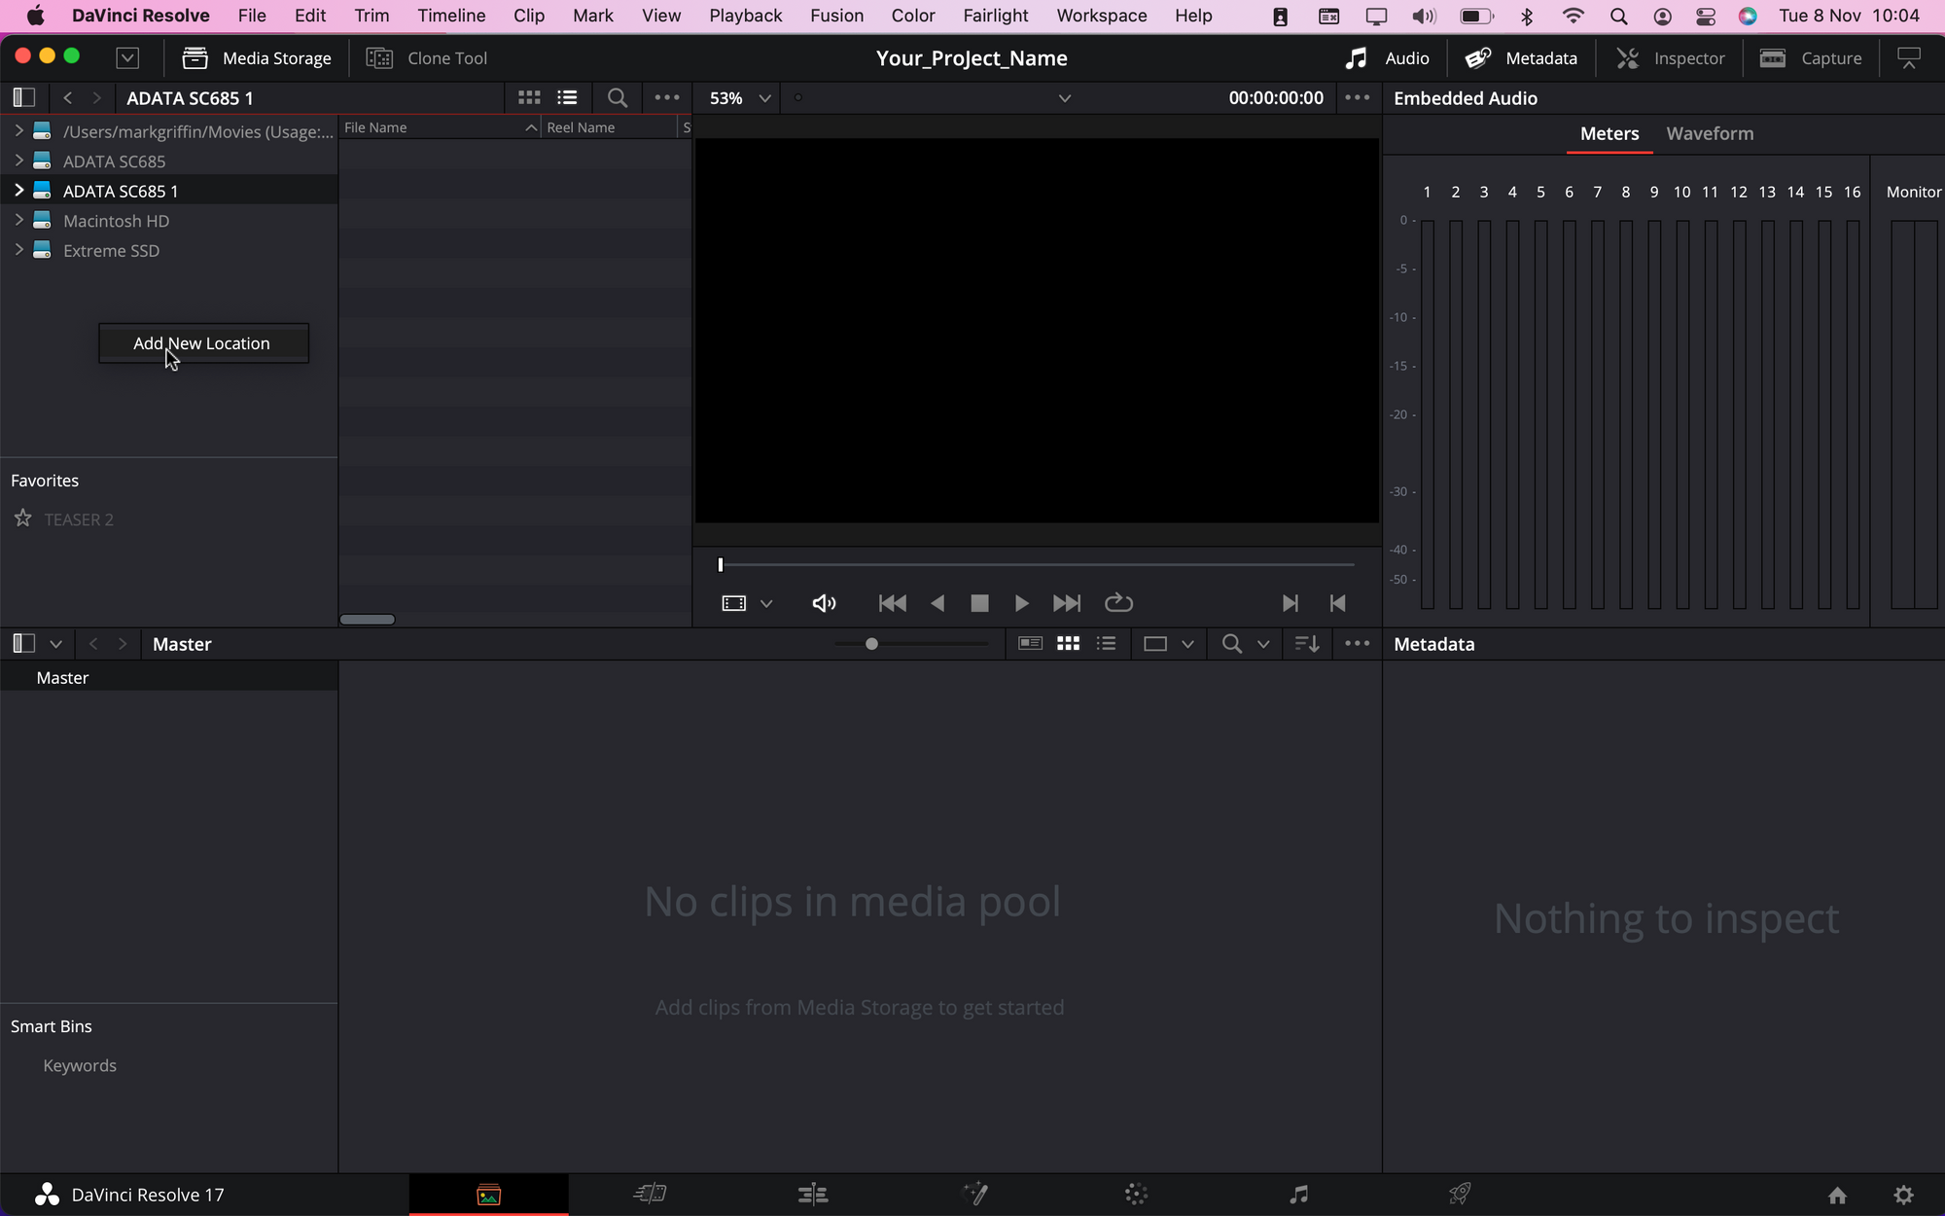
Task: Mute viewer audio with speaker icon
Action: pyautogui.click(x=824, y=603)
